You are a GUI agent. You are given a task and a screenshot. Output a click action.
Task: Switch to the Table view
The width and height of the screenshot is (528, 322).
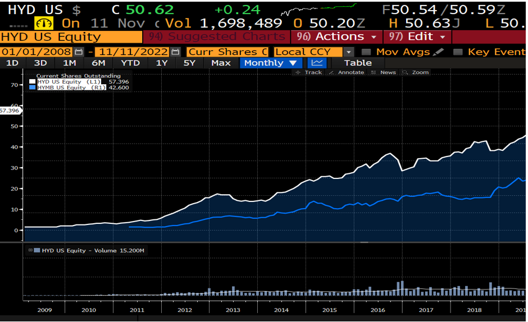(358, 63)
